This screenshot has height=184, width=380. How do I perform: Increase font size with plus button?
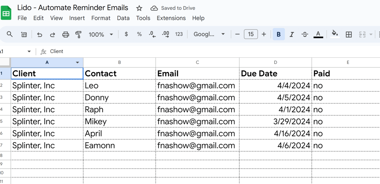(x=264, y=34)
